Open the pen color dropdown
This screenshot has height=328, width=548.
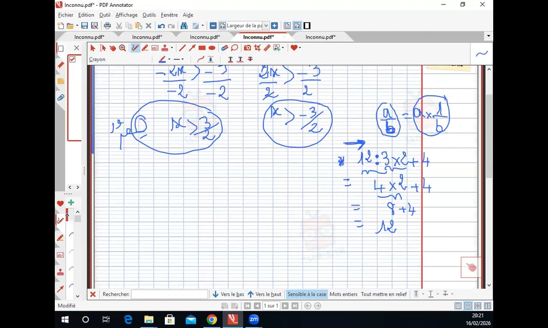point(169,59)
